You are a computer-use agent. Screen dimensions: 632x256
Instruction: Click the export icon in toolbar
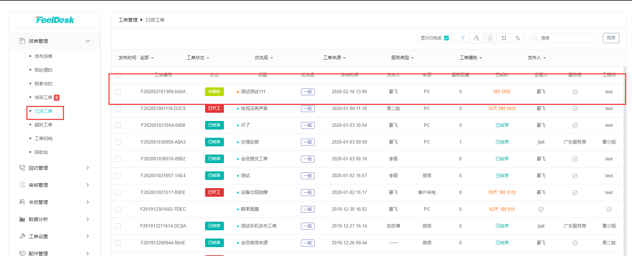click(504, 38)
